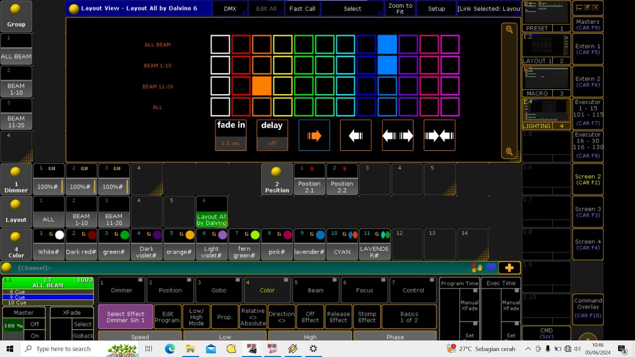This screenshot has height=357, width=635.
Task: Toggle the fade in 1.5 sec button
Action: [231, 135]
